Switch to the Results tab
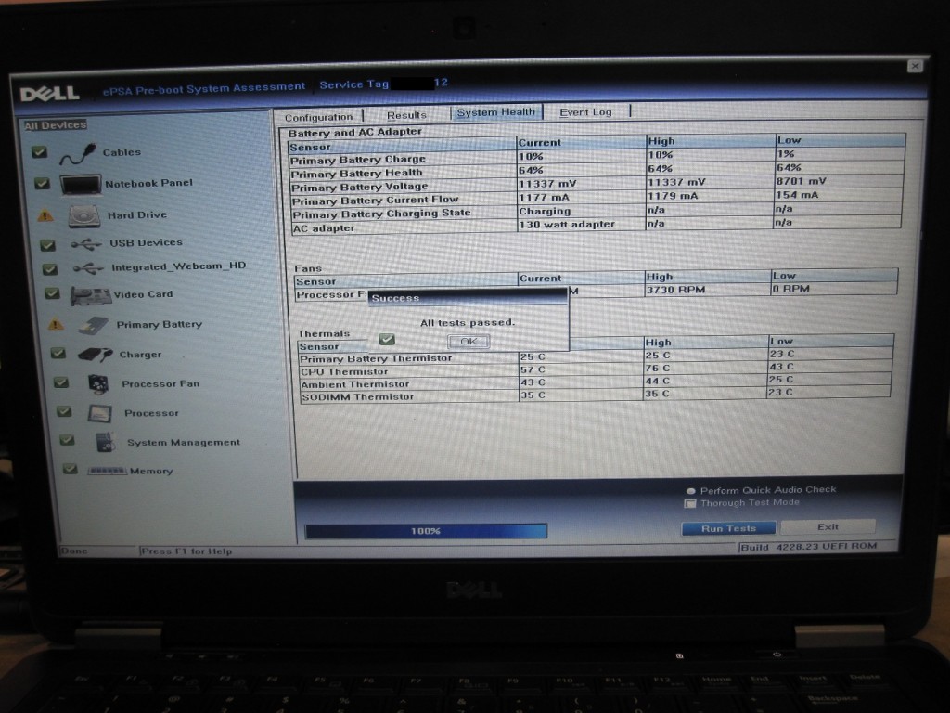Image resolution: width=950 pixels, height=713 pixels. click(406, 115)
